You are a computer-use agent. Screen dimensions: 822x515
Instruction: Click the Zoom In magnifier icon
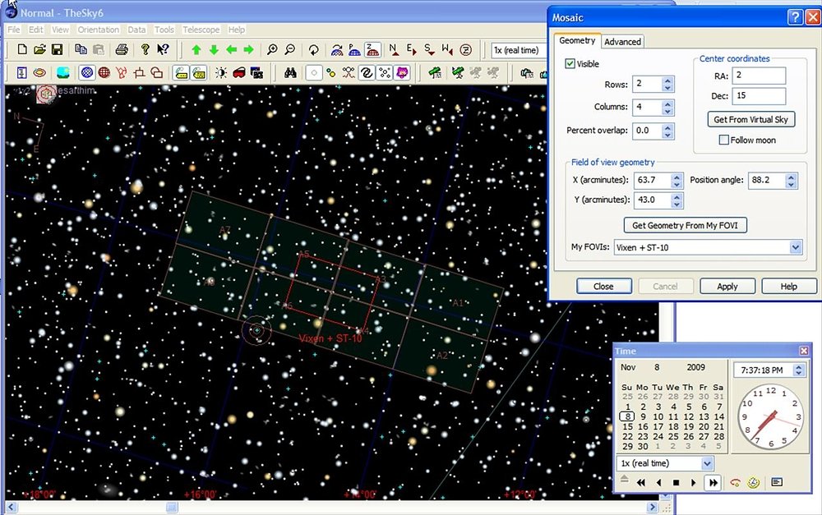(x=272, y=50)
